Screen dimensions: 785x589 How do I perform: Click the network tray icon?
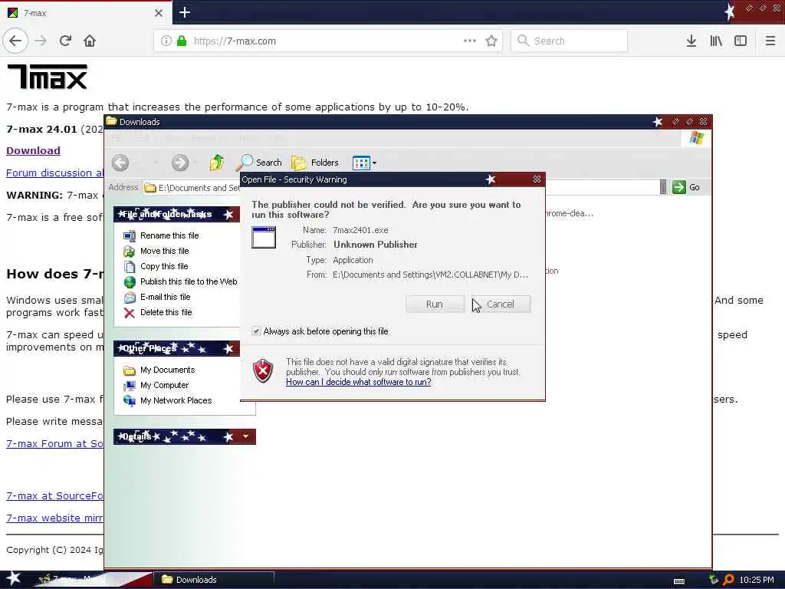(714, 580)
